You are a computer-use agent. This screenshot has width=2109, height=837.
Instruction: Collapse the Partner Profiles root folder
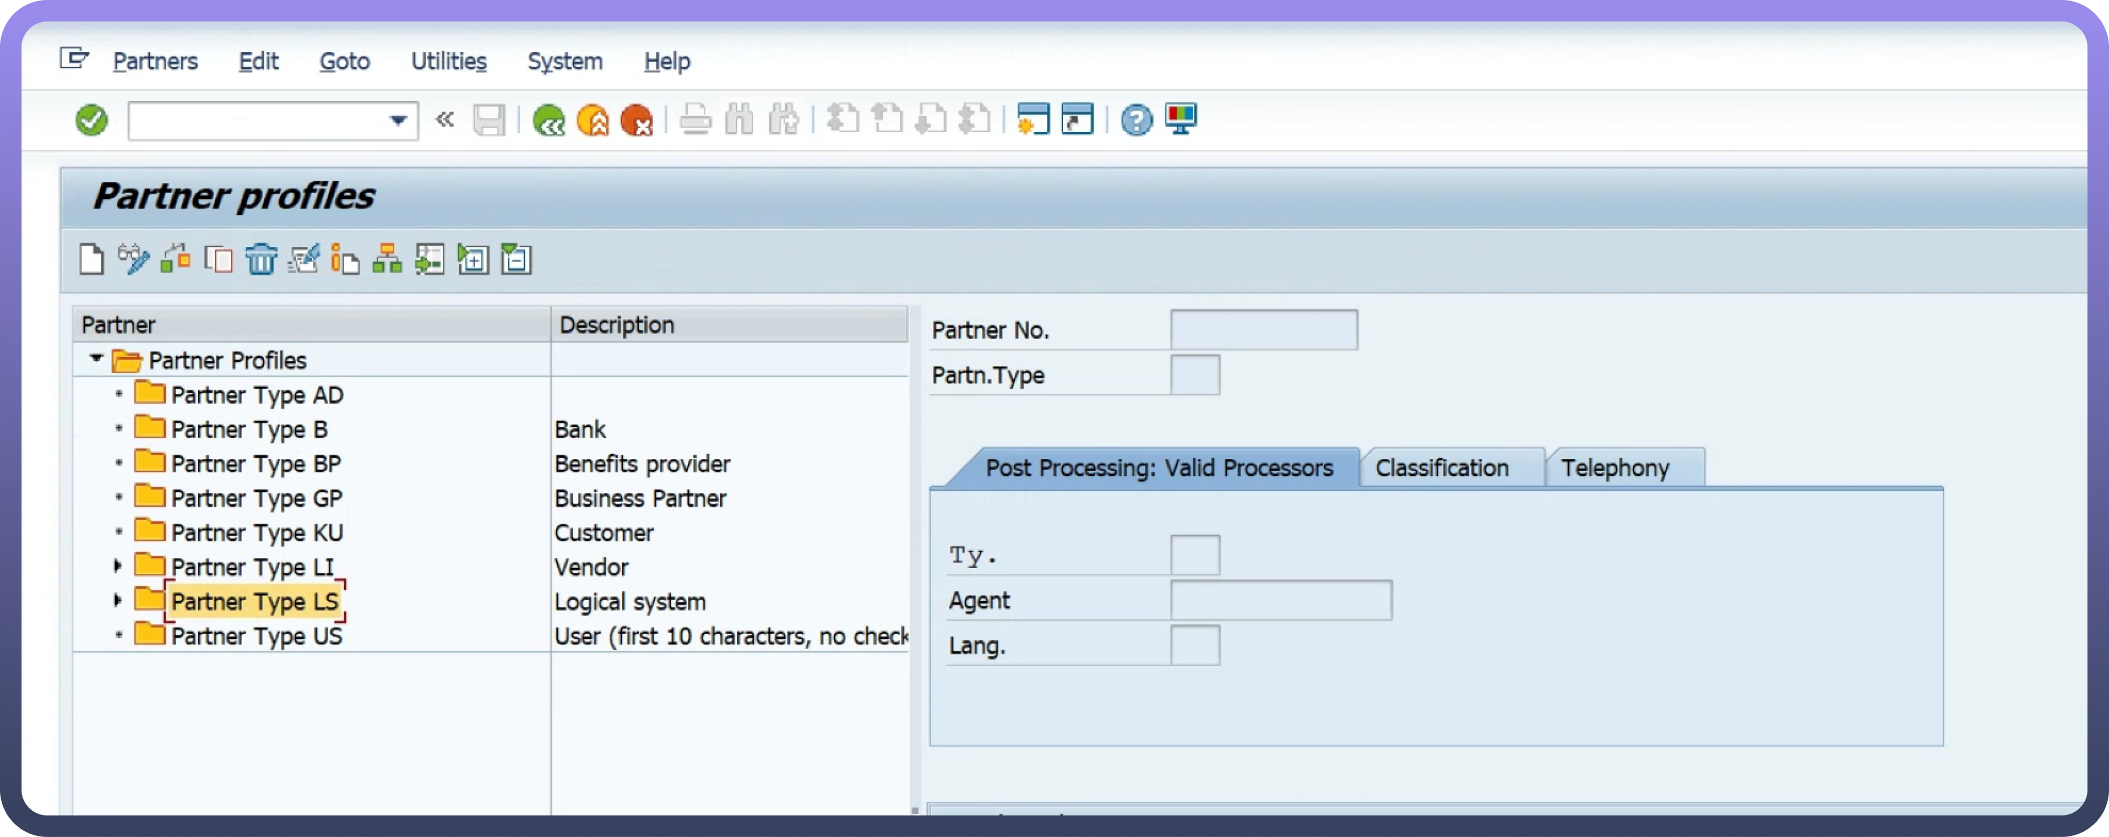(x=96, y=358)
